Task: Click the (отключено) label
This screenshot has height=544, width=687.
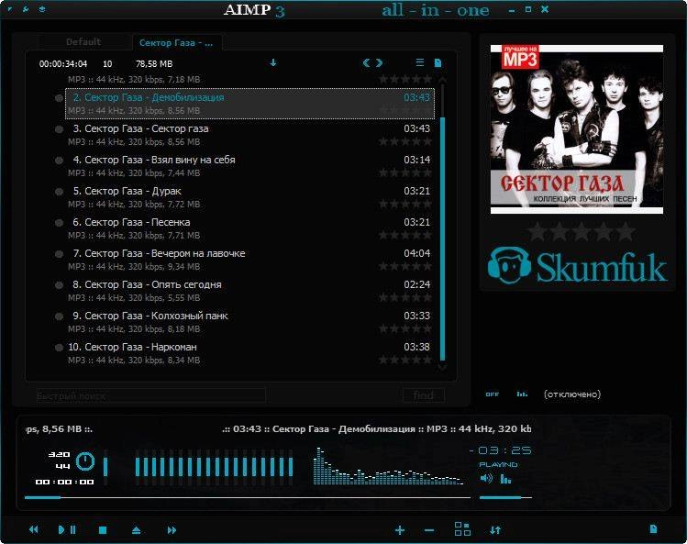Action: pyautogui.click(x=572, y=394)
